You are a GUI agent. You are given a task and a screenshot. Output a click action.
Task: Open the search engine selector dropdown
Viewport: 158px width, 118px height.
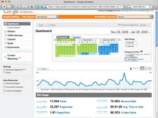pos(129,7)
